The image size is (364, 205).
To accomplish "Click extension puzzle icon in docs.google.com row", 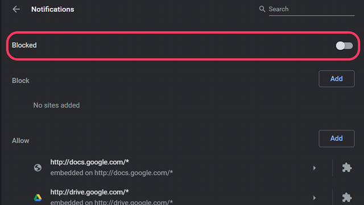I will click(x=347, y=167).
